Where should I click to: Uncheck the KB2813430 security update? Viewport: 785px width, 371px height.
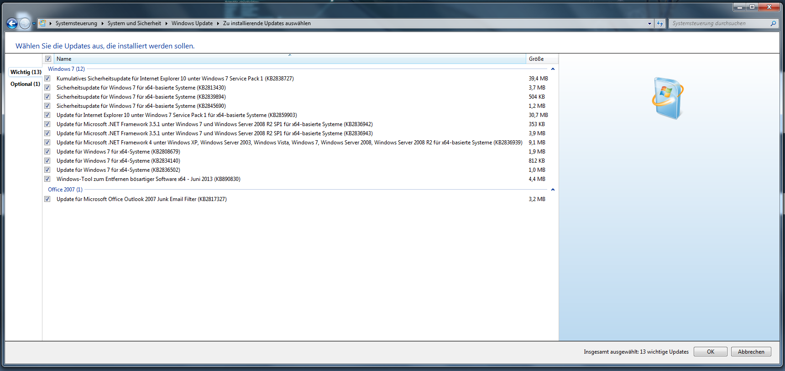(47, 88)
